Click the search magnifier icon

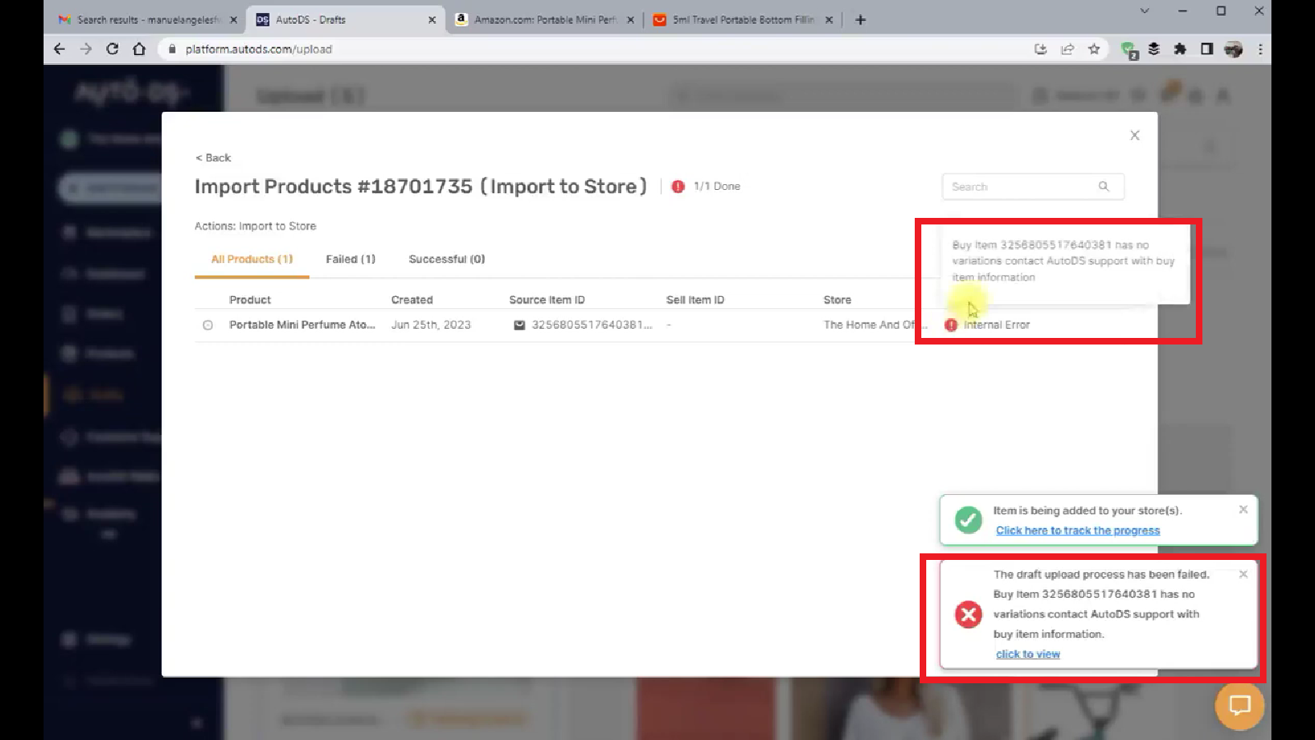click(1104, 187)
